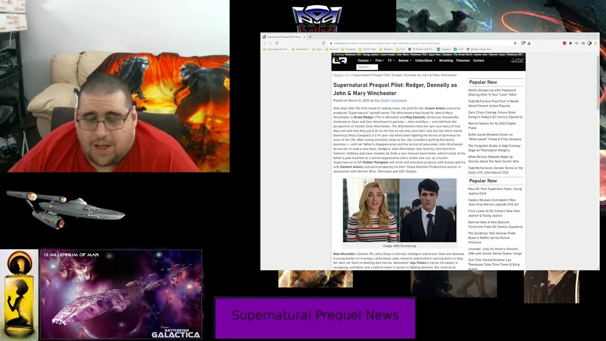Open the Comics dropdown menu
The image size is (606, 341).
[x=365, y=61]
